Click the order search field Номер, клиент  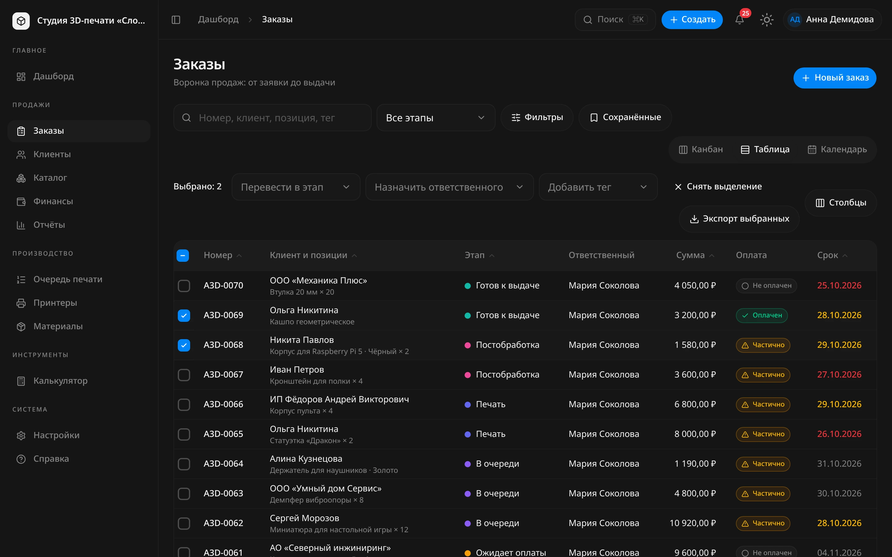coord(272,118)
